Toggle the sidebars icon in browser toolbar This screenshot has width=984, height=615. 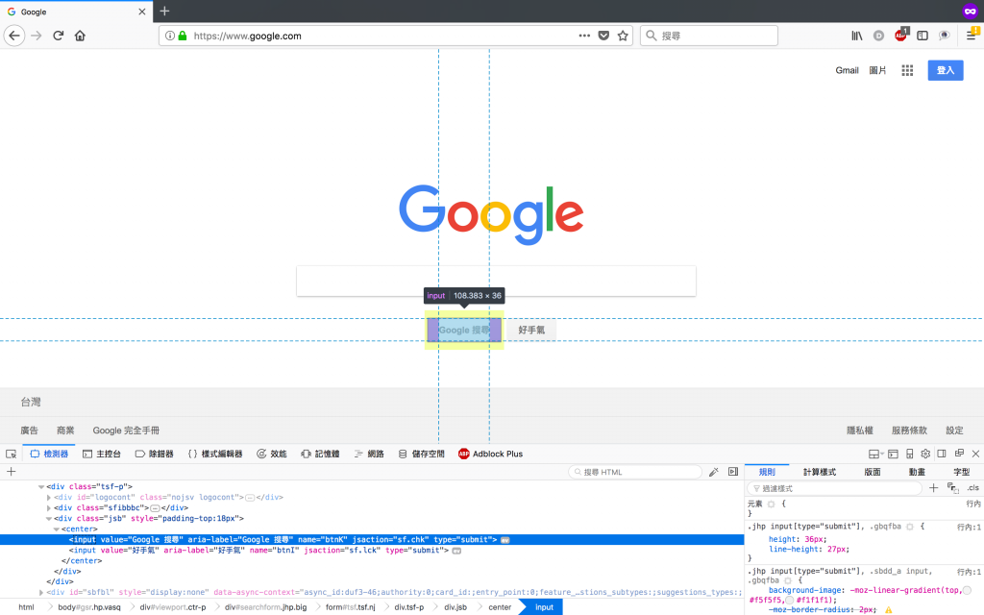(x=922, y=36)
